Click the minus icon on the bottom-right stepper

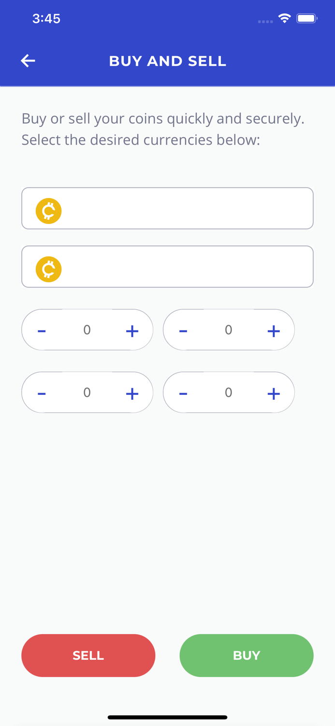pyautogui.click(x=183, y=393)
